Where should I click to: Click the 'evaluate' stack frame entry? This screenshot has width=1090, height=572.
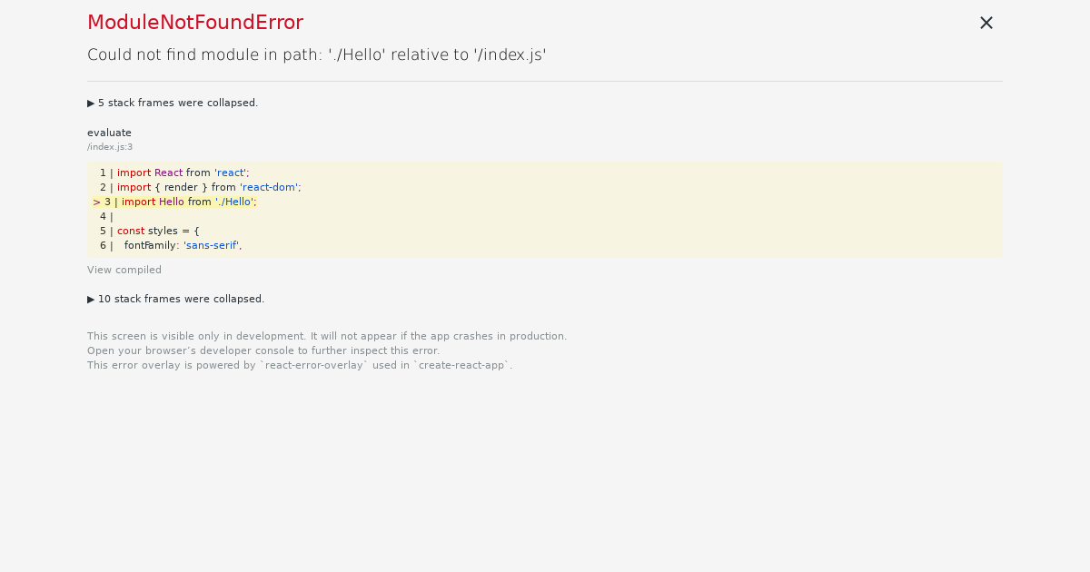(109, 133)
